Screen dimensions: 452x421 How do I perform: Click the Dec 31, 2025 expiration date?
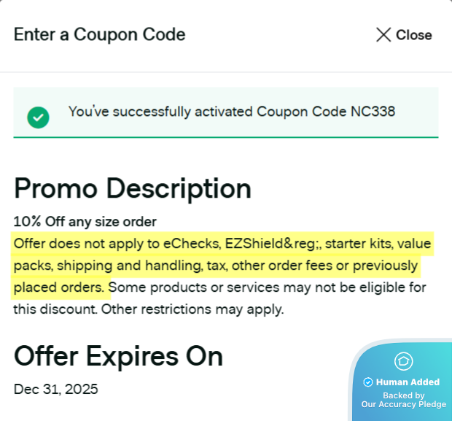point(56,389)
